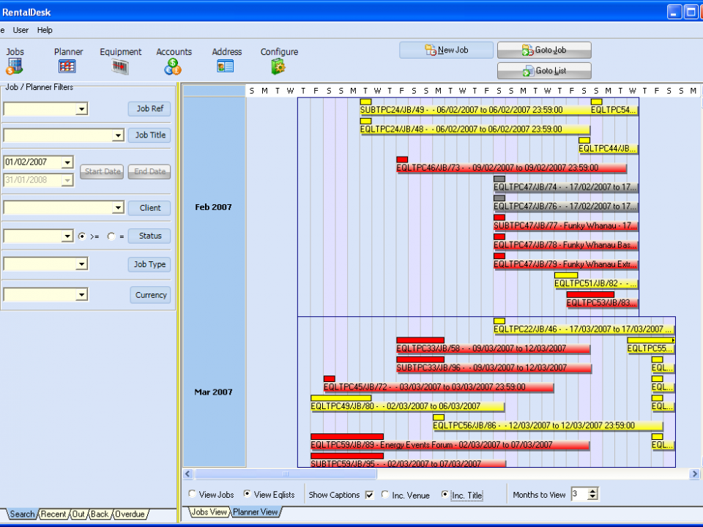Viewport: 703px width, 527px height.
Task: Toggle the Show Captions checkbox
Action: [370, 495]
